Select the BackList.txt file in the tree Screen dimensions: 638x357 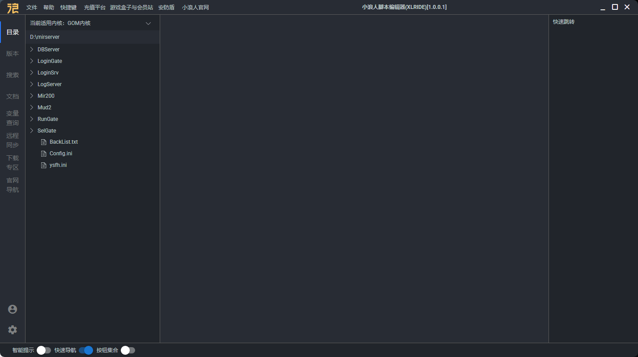64,141
